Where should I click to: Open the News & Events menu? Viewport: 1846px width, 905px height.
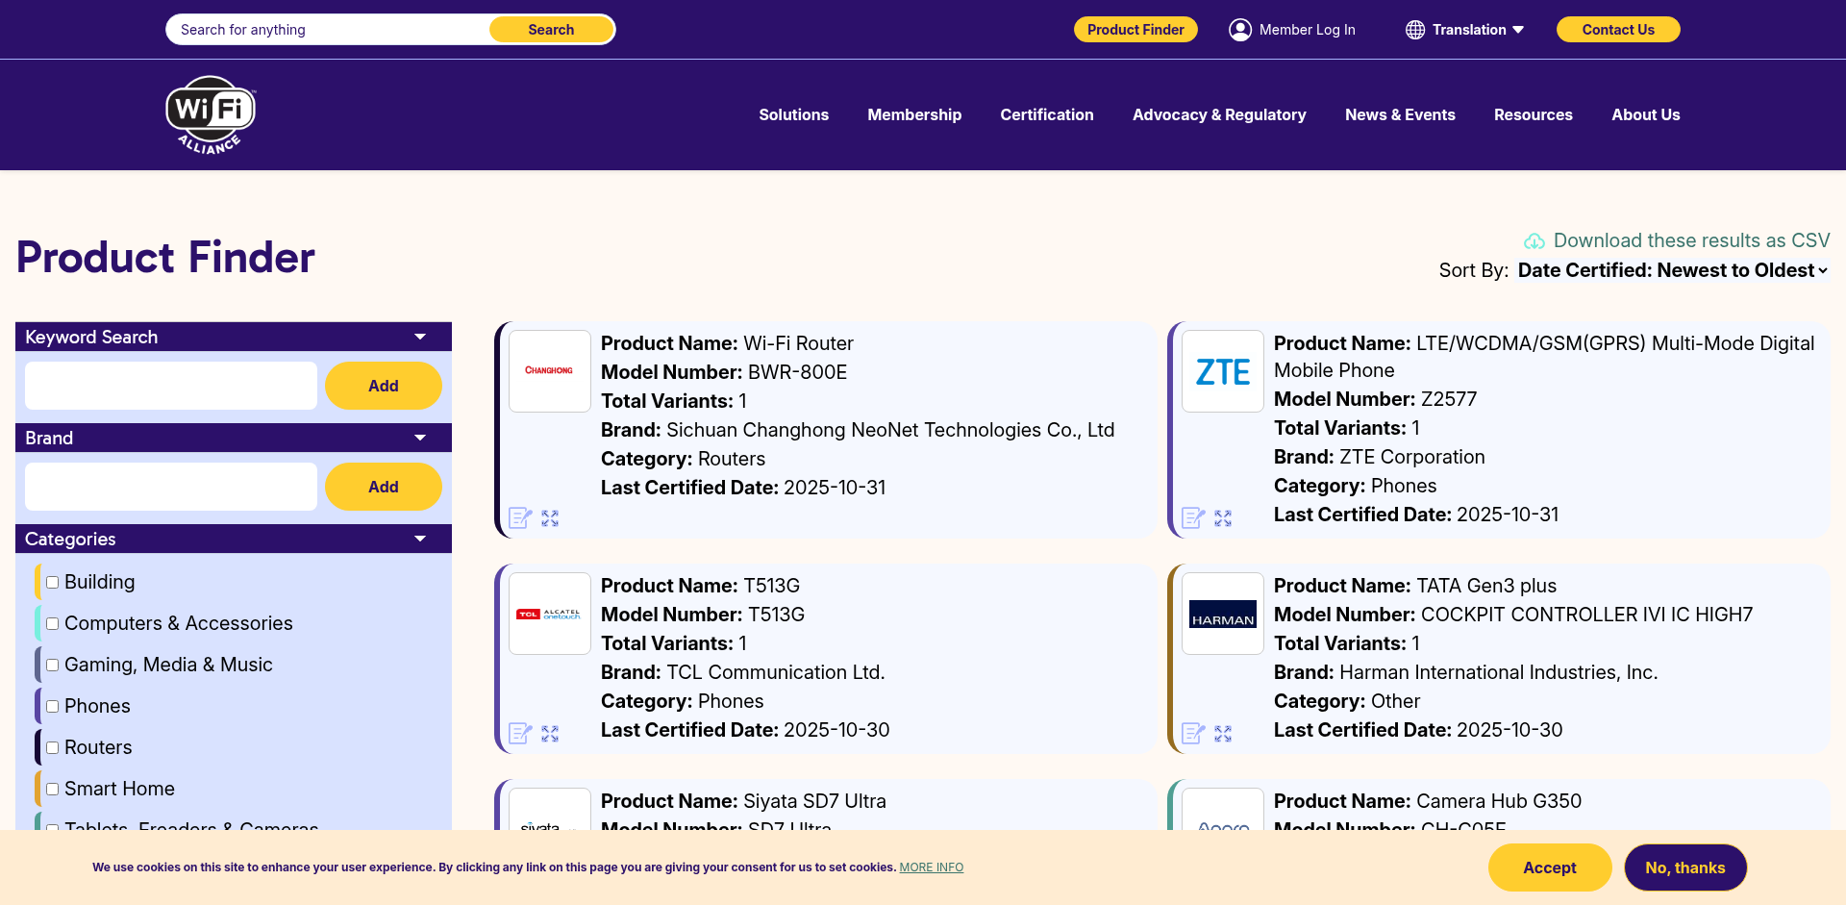[x=1399, y=114]
